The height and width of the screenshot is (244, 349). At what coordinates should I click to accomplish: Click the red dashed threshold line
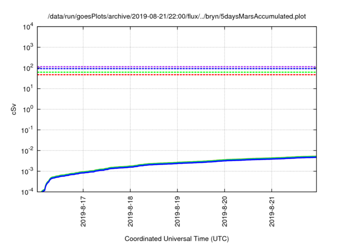pos(177,75)
